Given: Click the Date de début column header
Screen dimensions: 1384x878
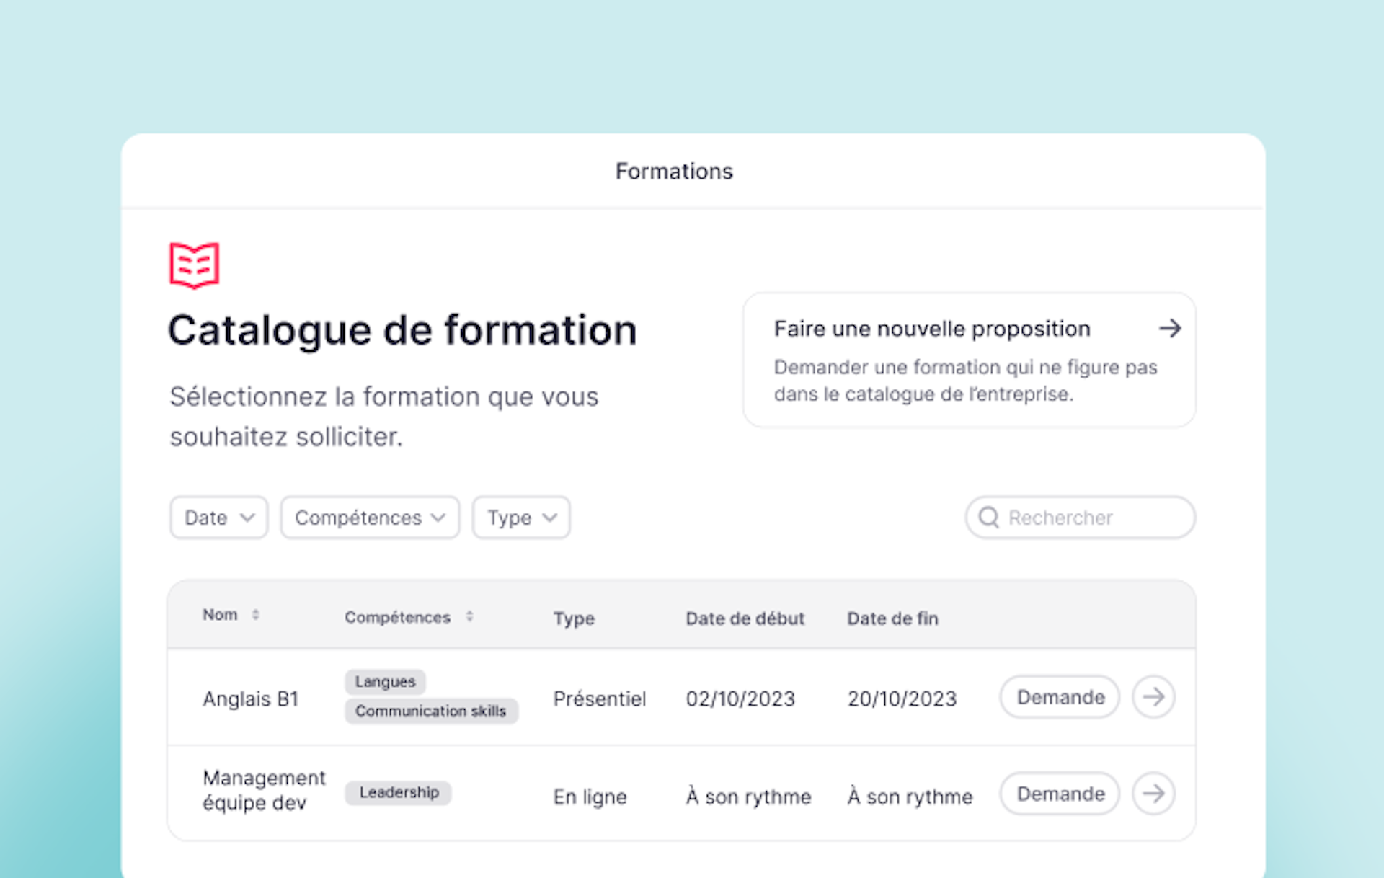Looking at the screenshot, I should [745, 618].
